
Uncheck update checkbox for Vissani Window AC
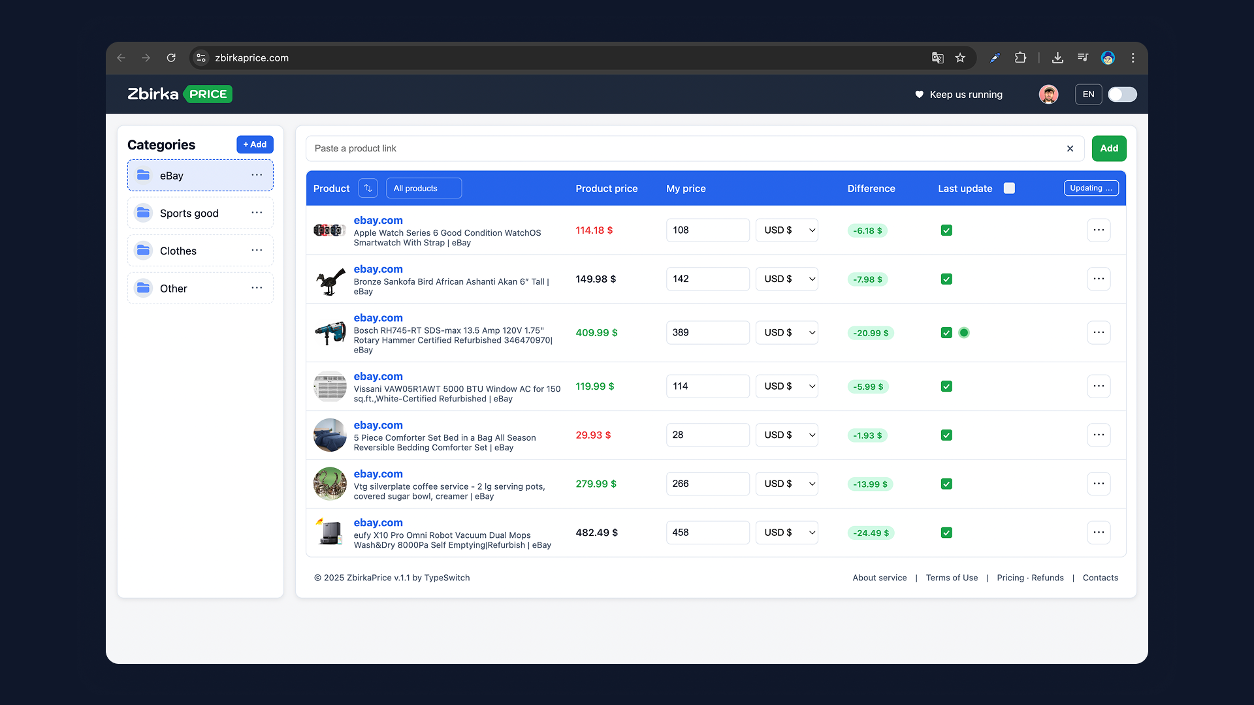pos(946,386)
